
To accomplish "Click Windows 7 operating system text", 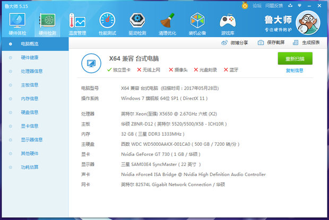I will pos(164,99).
